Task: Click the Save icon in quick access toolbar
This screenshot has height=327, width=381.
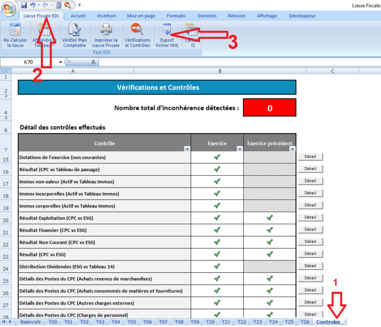Action: (x=23, y=5)
